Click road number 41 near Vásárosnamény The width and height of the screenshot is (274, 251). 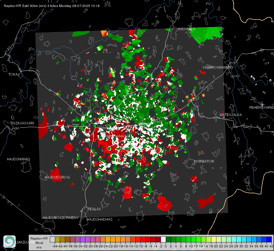point(213,81)
